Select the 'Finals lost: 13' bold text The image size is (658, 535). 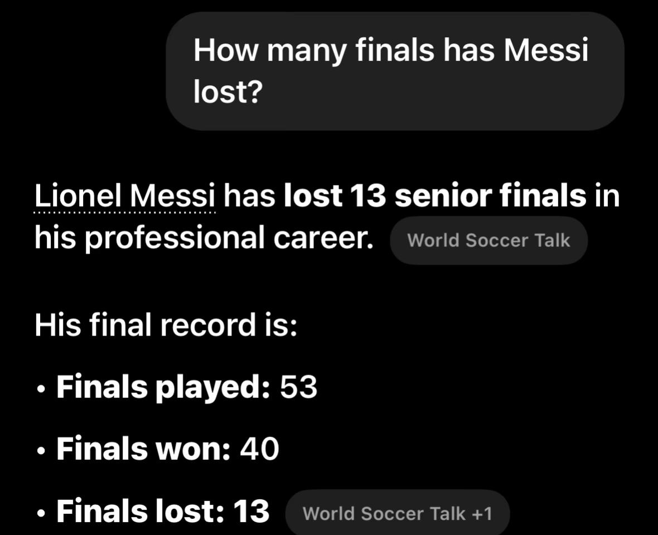[x=163, y=510]
